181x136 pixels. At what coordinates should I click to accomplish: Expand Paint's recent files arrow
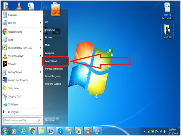(x=41, y=40)
